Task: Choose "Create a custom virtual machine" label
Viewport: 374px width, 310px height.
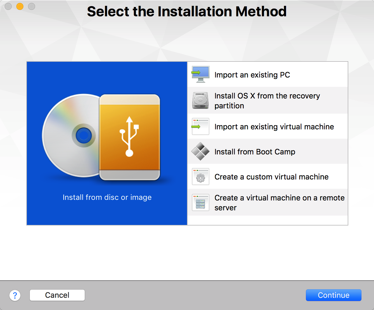Action: (x=271, y=177)
